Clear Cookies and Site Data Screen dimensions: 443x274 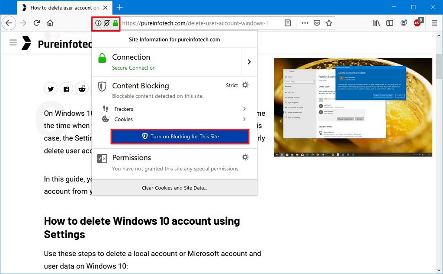[174, 187]
